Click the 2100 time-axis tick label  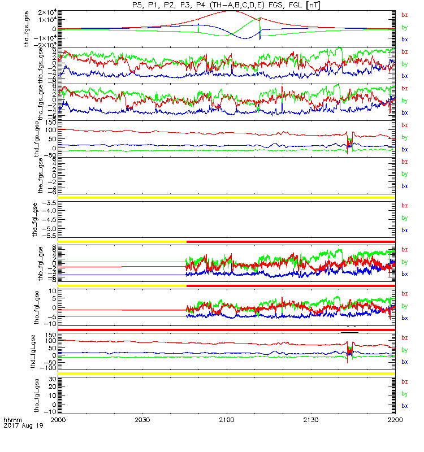click(x=227, y=420)
